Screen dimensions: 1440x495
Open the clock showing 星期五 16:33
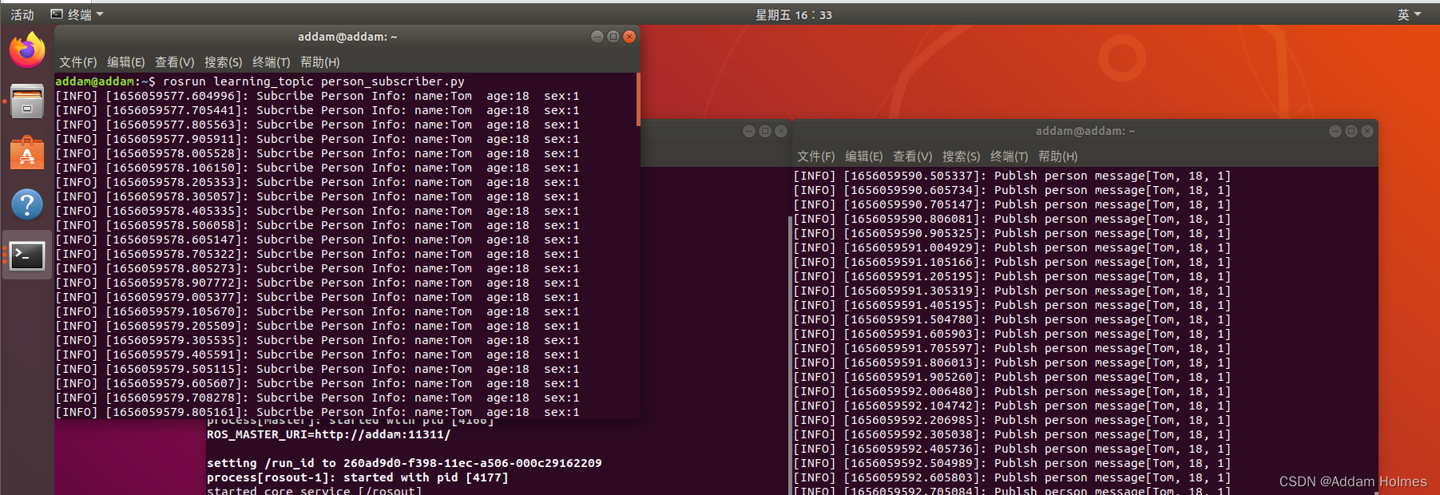pos(794,14)
